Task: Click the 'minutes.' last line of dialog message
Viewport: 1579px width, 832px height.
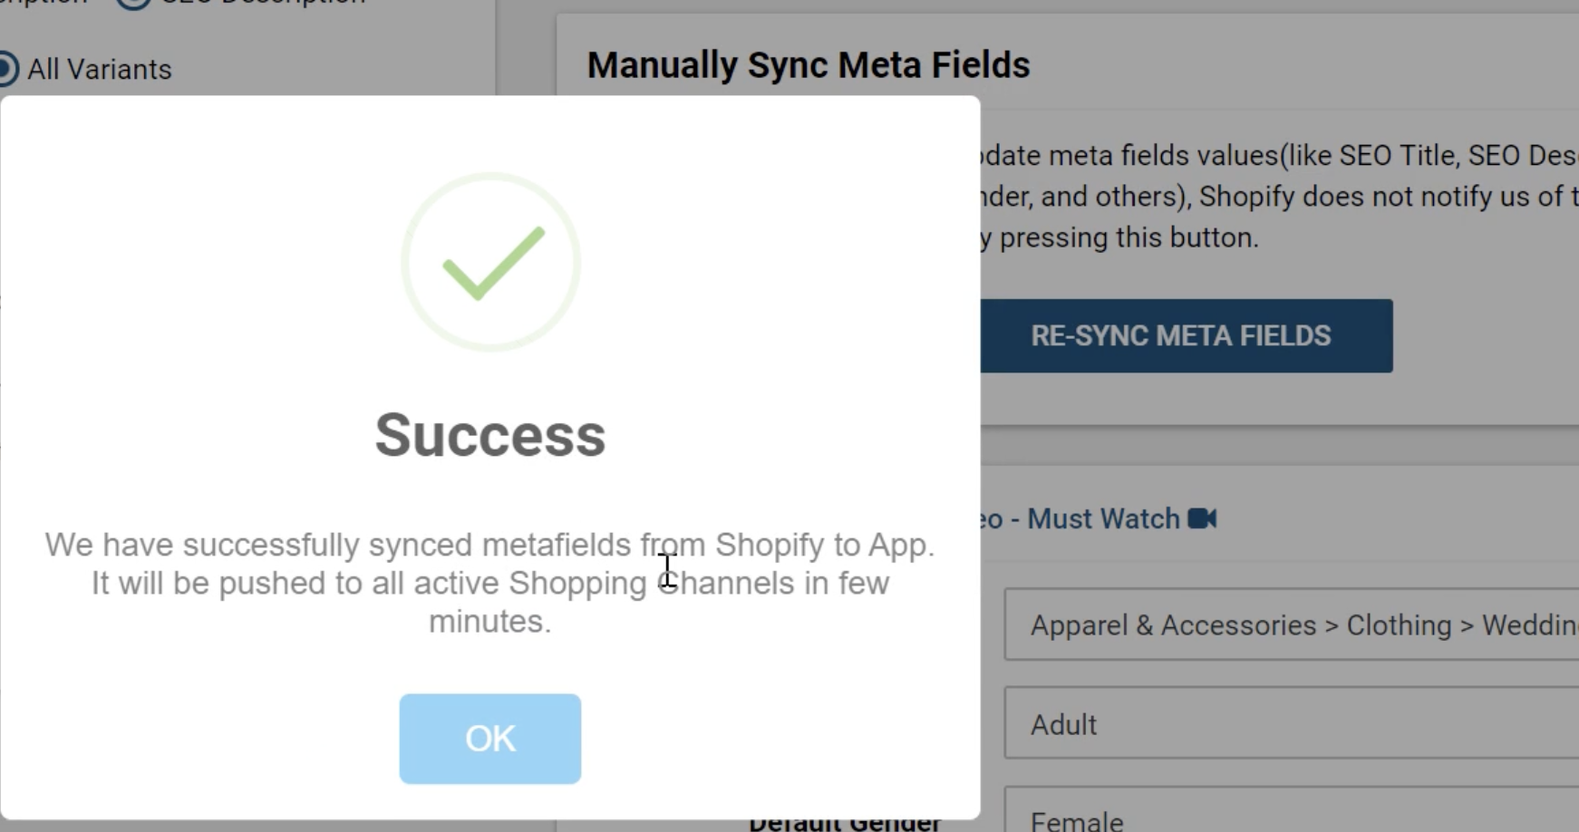Action: (489, 622)
